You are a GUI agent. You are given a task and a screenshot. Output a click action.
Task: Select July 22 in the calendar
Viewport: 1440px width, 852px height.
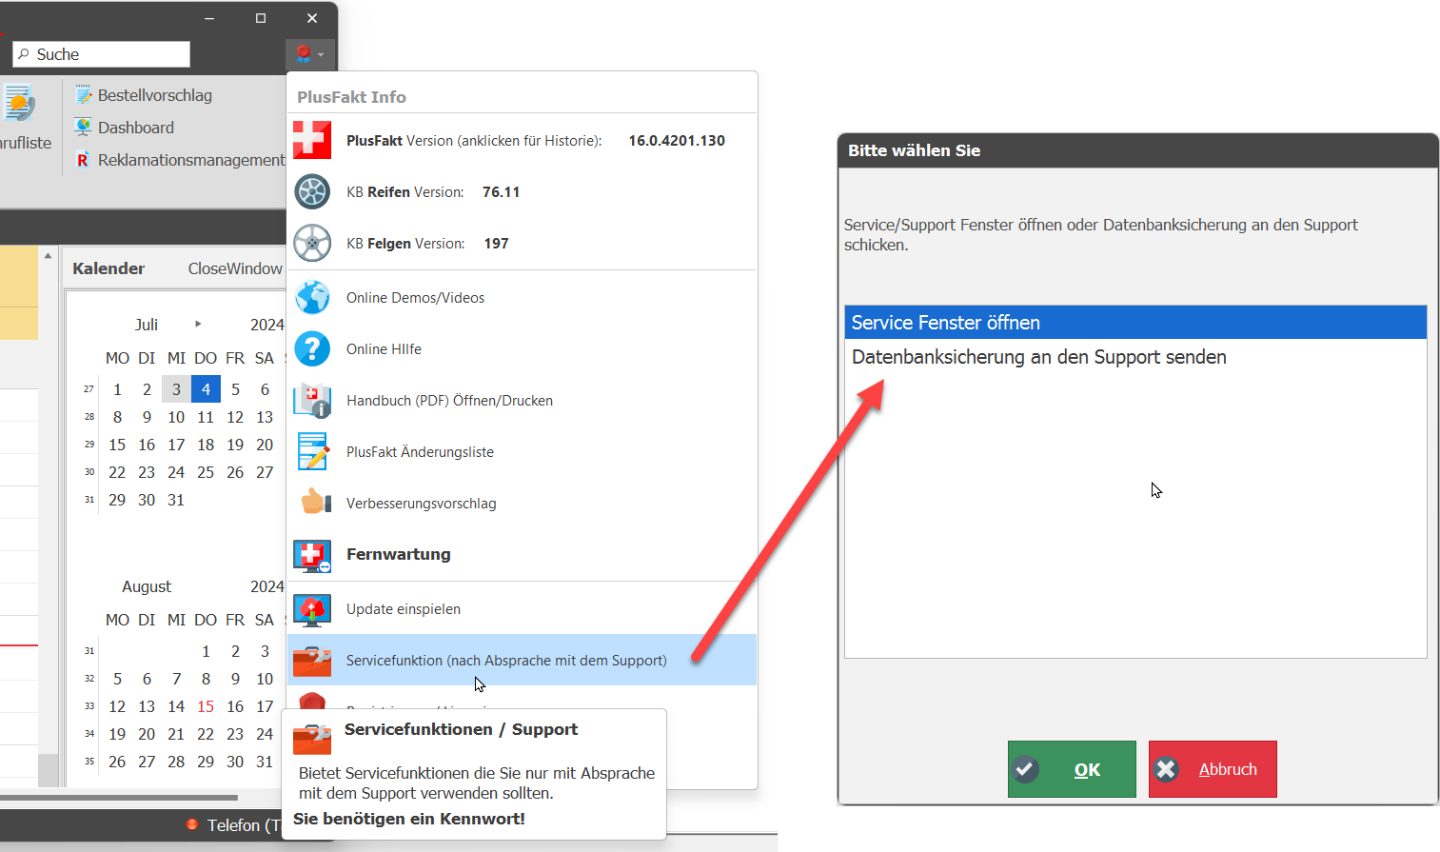tap(117, 472)
